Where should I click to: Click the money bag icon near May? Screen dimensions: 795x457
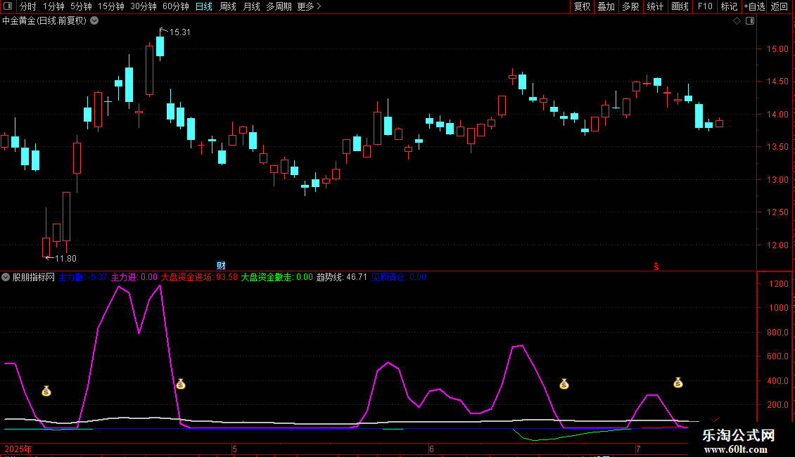tap(181, 384)
